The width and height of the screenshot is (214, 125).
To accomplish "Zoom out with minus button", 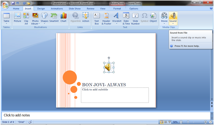I will (x=181, y=122).
